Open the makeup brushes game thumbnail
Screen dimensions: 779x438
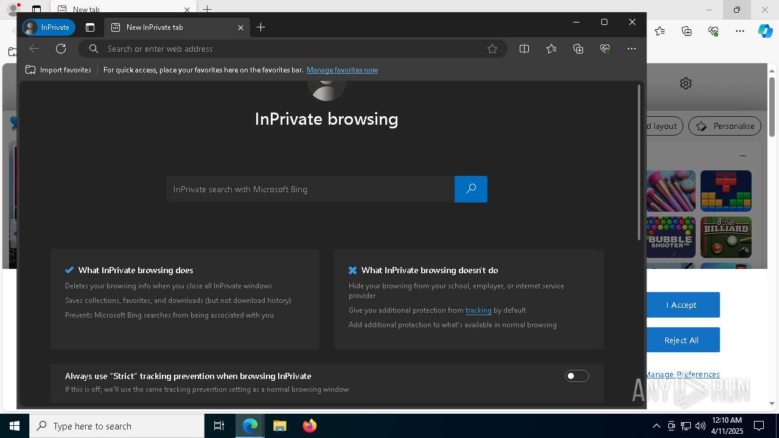671,191
